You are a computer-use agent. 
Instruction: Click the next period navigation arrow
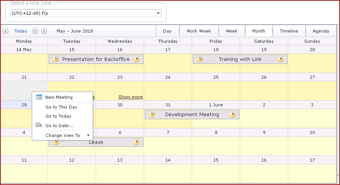pyautogui.click(x=44, y=31)
